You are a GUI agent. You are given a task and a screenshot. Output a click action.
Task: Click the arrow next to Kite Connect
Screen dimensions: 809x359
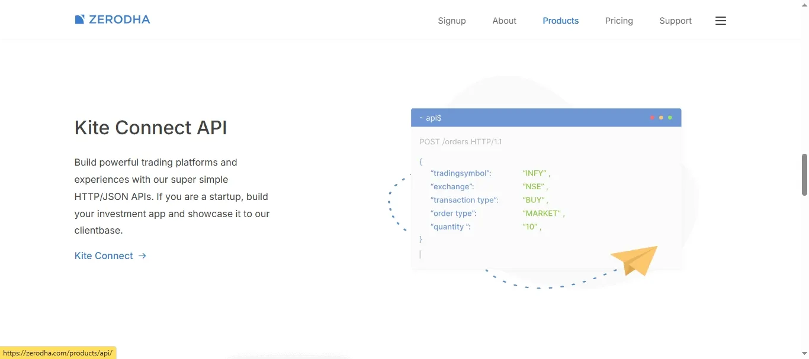tap(142, 256)
